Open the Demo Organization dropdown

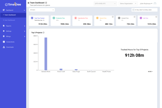pos(128,4)
